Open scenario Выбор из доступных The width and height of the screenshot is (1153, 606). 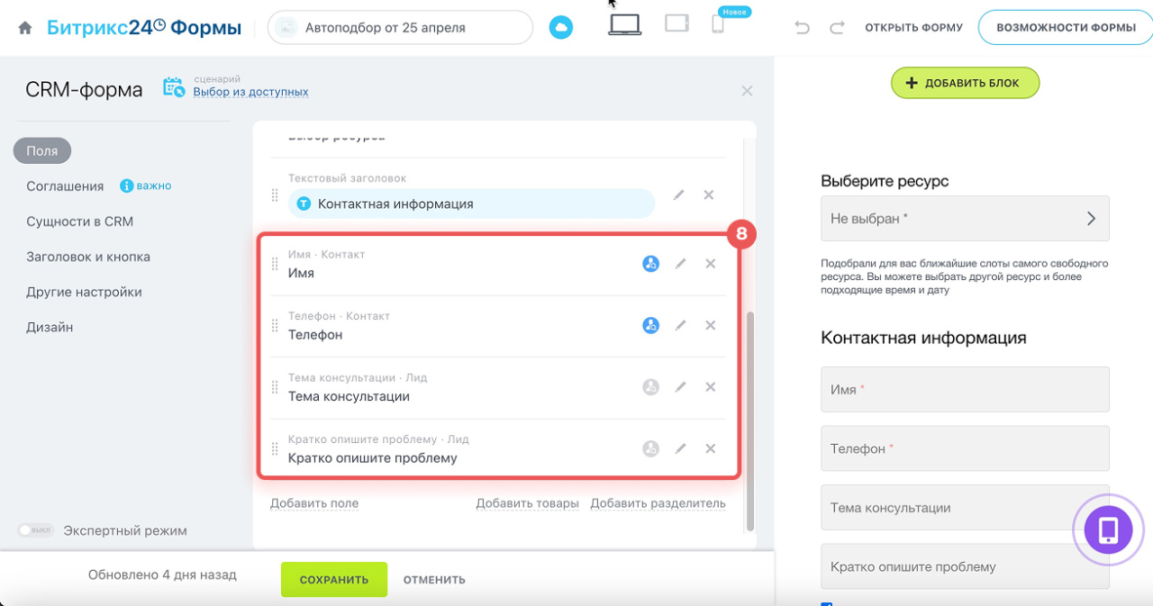pyautogui.click(x=250, y=92)
